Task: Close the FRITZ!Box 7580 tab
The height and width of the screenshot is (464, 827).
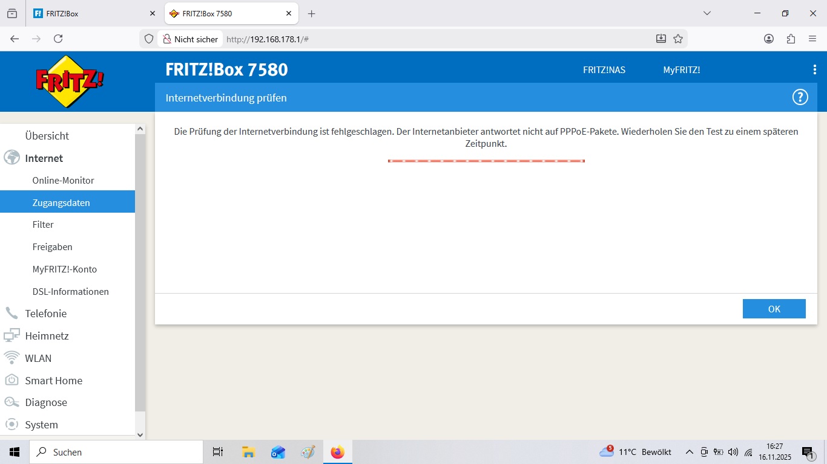Action: pyautogui.click(x=289, y=13)
